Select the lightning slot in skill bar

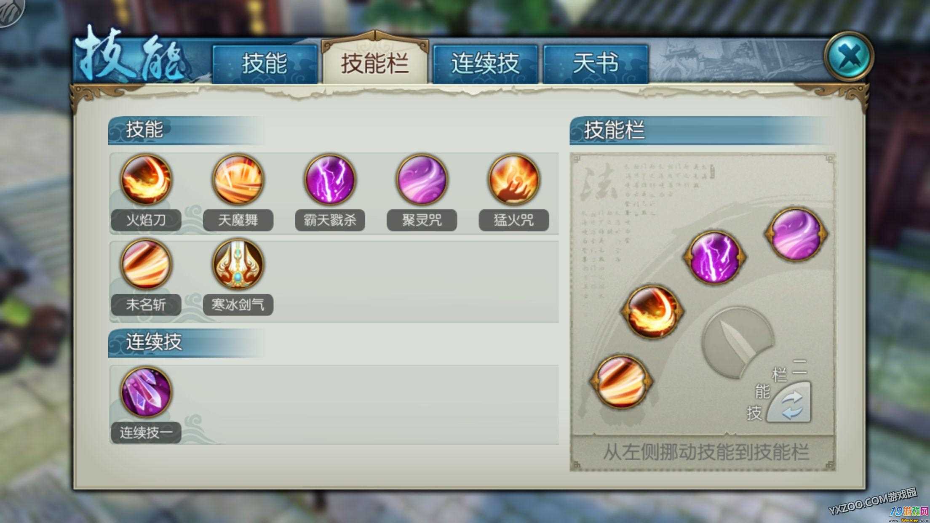click(714, 257)
